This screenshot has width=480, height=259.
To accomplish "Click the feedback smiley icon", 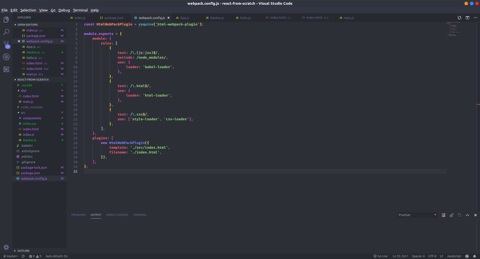I will [x=467, y=256].
